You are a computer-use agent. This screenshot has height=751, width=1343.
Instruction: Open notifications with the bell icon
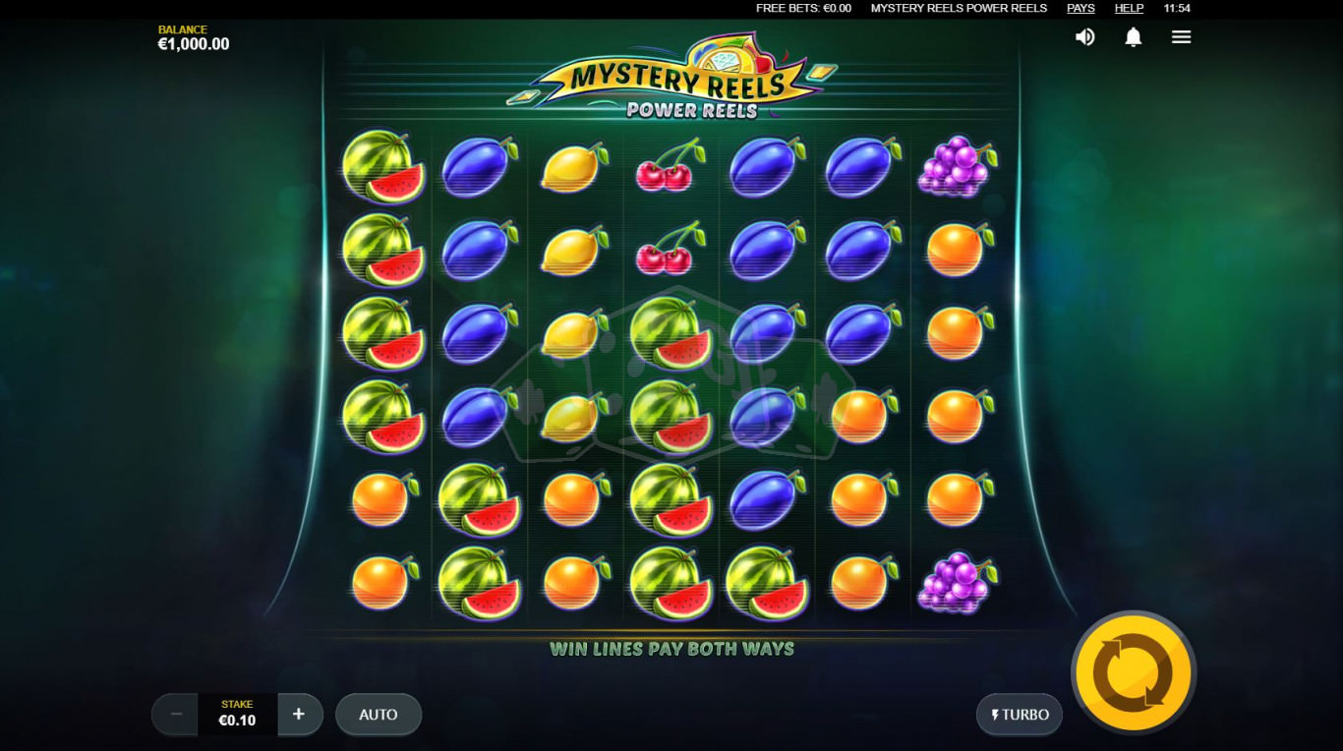[x=1134, y=37]
